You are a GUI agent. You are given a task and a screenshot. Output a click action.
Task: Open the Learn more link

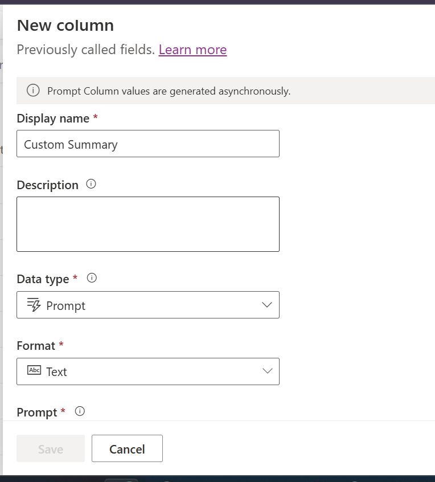pyautogui.click(x=192, y=50)
